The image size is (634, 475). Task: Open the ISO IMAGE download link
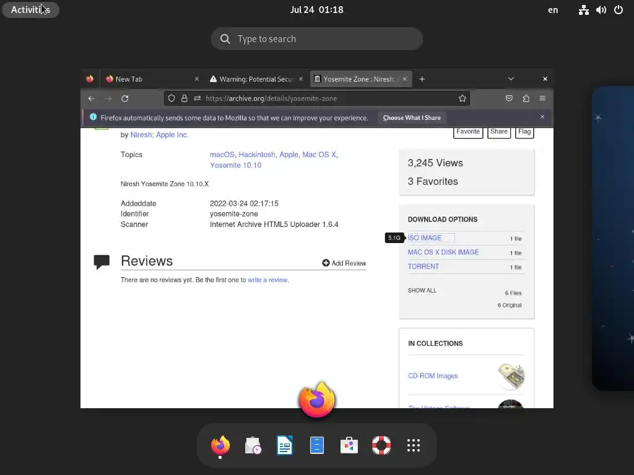425,238
